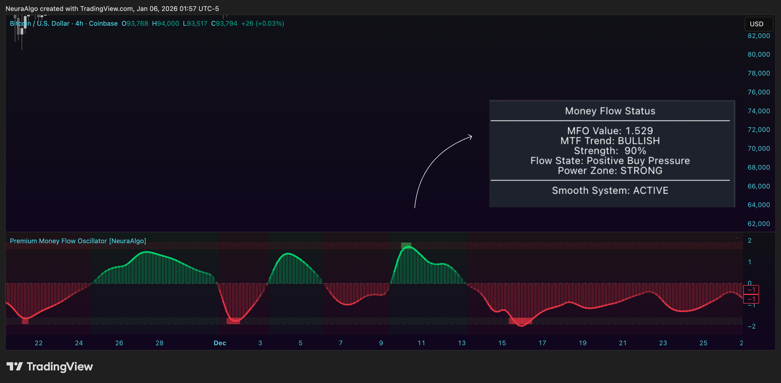The height and width of the screenshot is (383, 781).
Task: Click the 78,000 price axis label
Action: coord(759,73)
